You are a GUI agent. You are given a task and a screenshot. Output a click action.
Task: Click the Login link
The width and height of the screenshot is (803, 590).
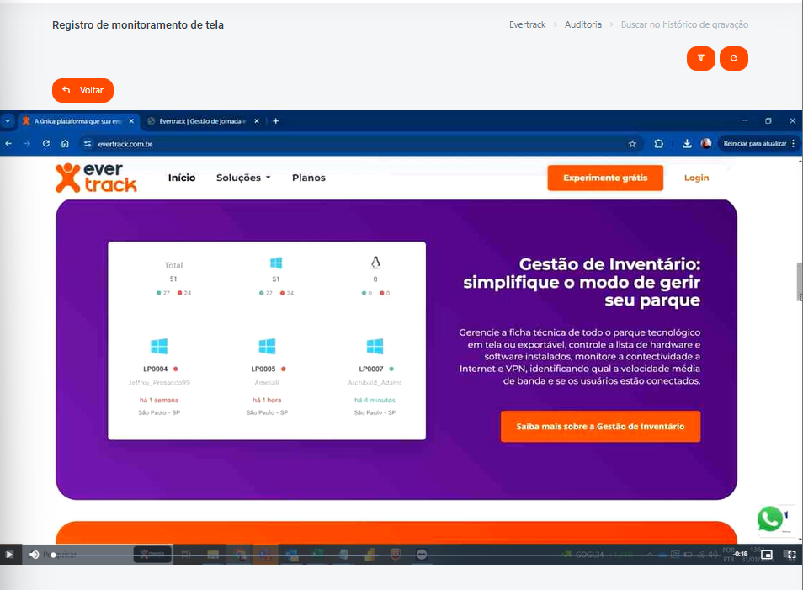[x=696, y=178]
